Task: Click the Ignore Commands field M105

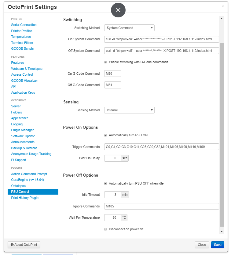Action: 161,206
